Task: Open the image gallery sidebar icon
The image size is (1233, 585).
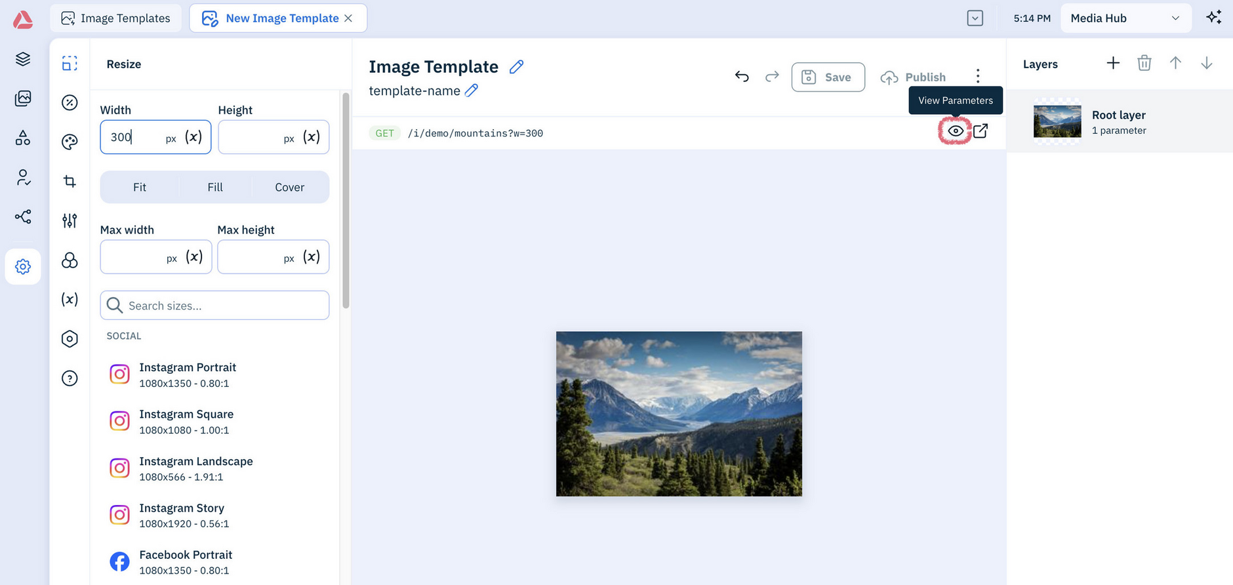Action: (x=23, y=98)
